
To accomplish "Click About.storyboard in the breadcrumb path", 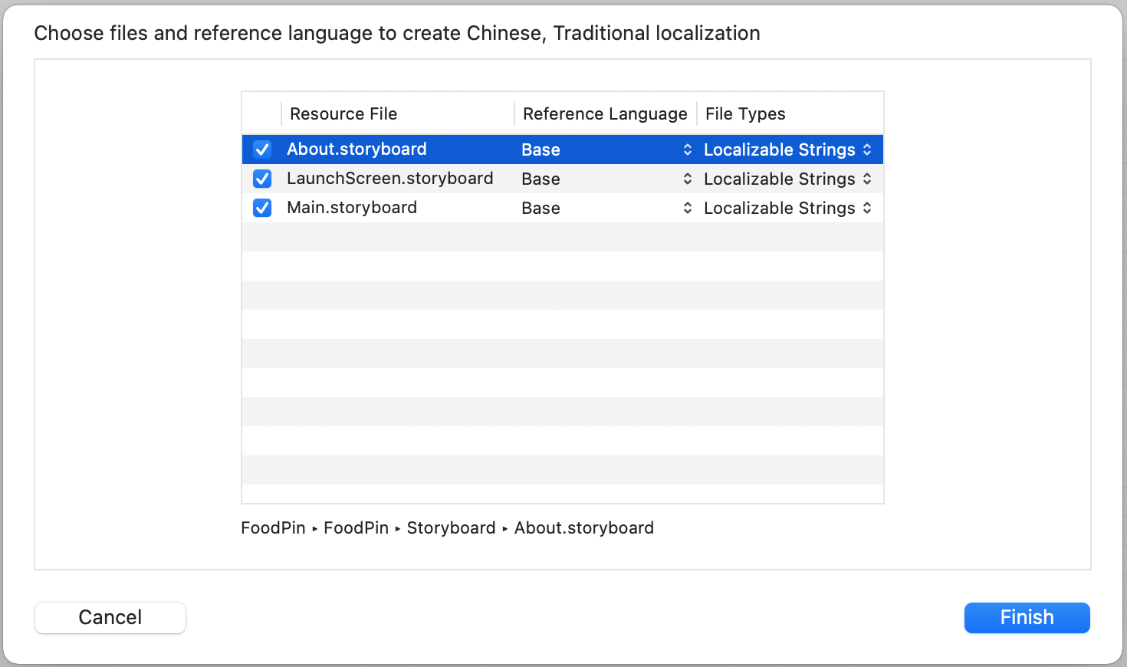I will (x=584, y=527).
